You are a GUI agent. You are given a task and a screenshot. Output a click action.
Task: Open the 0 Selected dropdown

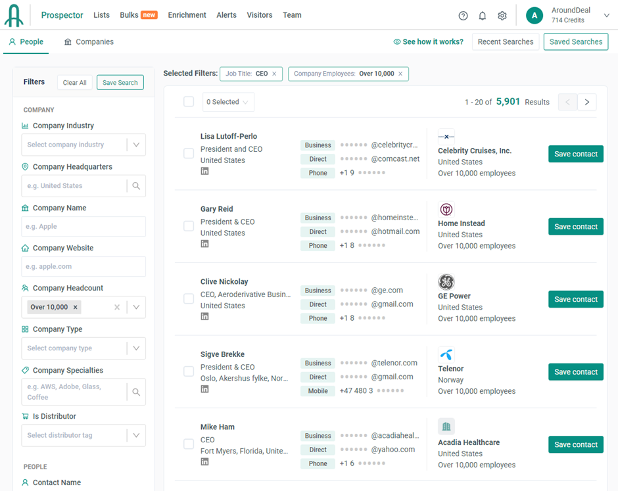click(x=227, y=102)
